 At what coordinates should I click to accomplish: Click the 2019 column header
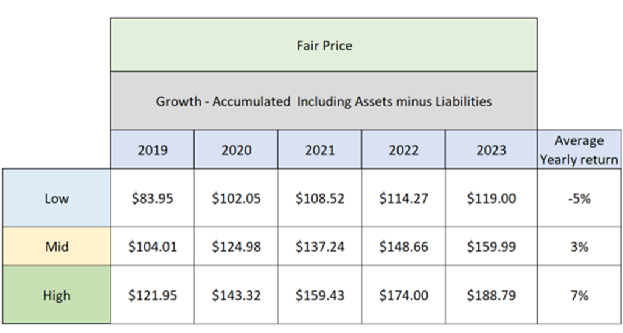pyautogui.click(x=152, y=150)
